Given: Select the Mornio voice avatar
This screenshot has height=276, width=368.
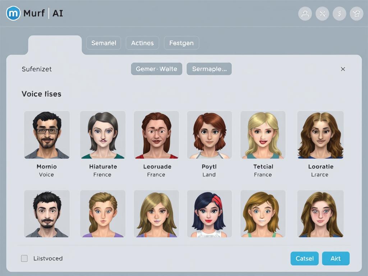Looking at the screenshot, I should pyautogui.click(x=47, y=135).
